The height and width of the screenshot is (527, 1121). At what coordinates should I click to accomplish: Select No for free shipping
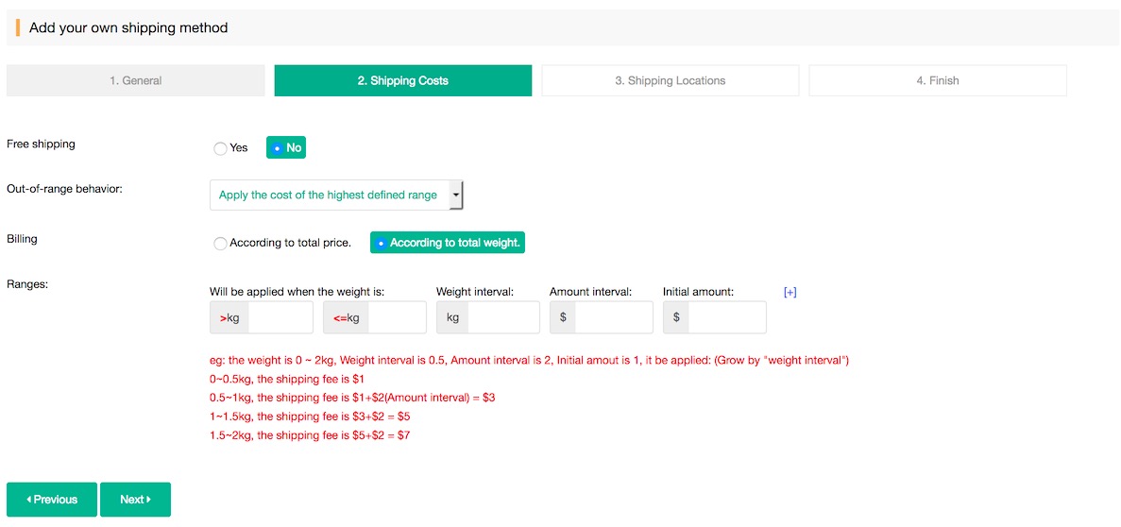277,148
